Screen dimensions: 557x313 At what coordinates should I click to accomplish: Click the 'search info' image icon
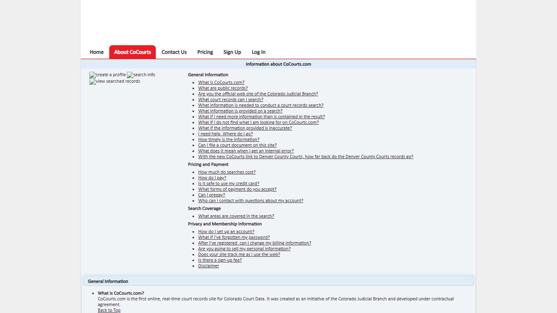pos(141,75)
